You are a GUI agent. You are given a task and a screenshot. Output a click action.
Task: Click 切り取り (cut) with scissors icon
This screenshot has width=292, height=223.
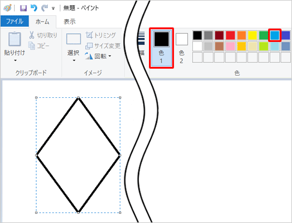(x=43, y=35)
